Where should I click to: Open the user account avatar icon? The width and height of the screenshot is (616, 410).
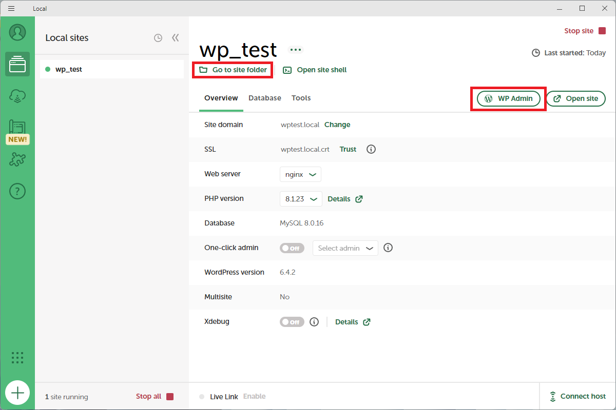[x=17, y=32]
